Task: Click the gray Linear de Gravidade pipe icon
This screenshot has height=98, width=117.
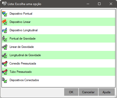Action: coord(5,47)
